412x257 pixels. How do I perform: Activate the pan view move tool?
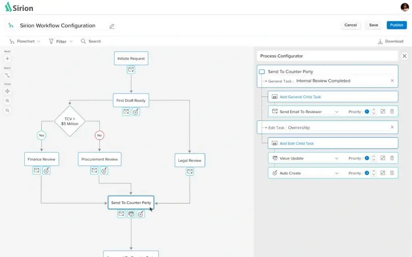click(7, 91)
